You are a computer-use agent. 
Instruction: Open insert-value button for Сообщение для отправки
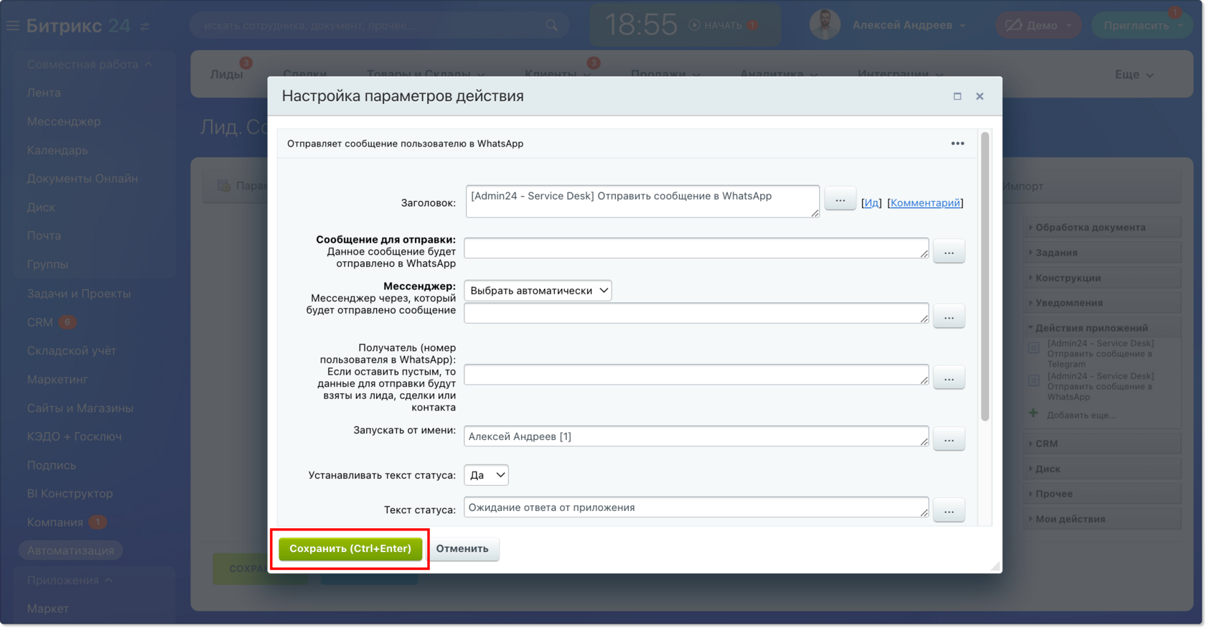(x=948, y=252)
